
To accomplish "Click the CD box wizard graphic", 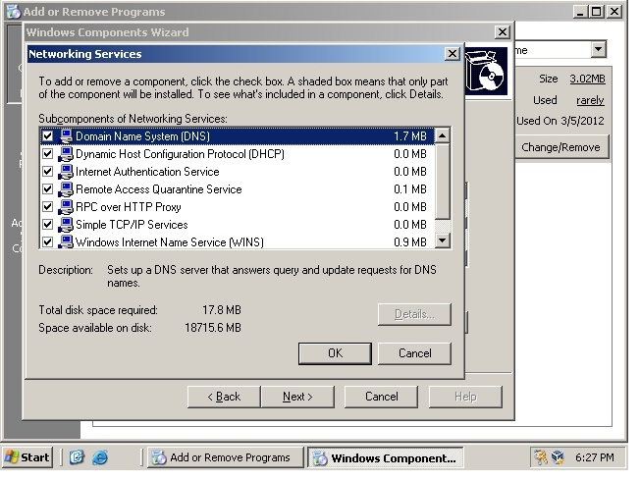I will click(x=486, y=71).
